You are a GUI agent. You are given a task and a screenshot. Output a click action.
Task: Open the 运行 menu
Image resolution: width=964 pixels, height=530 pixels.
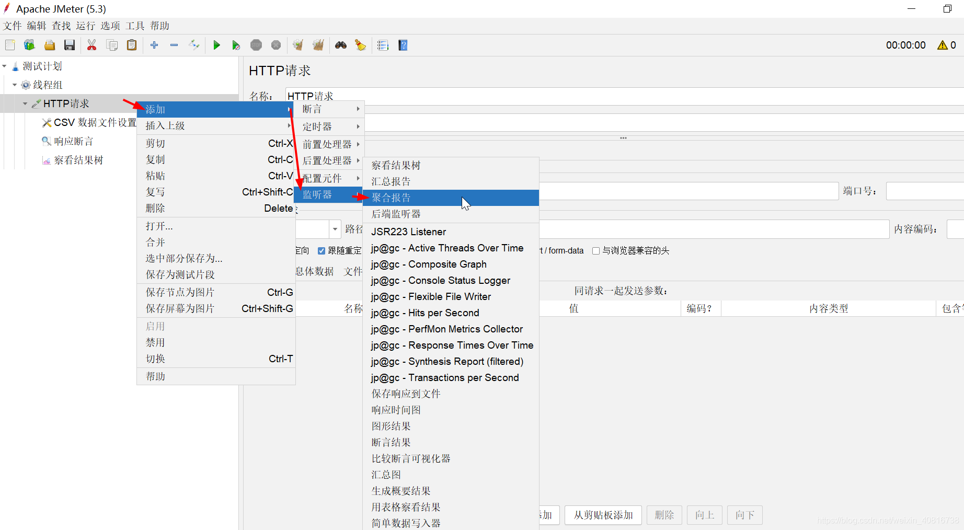pyautogui.click(x=86, y=26)
